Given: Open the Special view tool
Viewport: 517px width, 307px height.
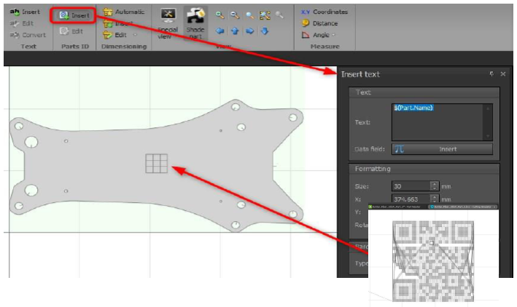Looking at the screenshot, I should pyautogui.click(x=168, y=23).
